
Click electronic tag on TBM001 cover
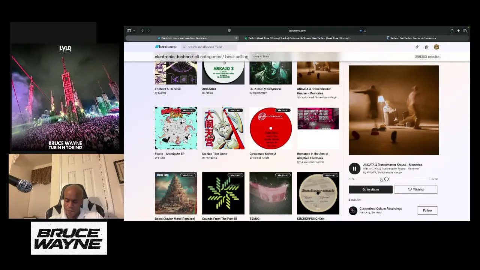pyautogui.click(x=282, y=175)
